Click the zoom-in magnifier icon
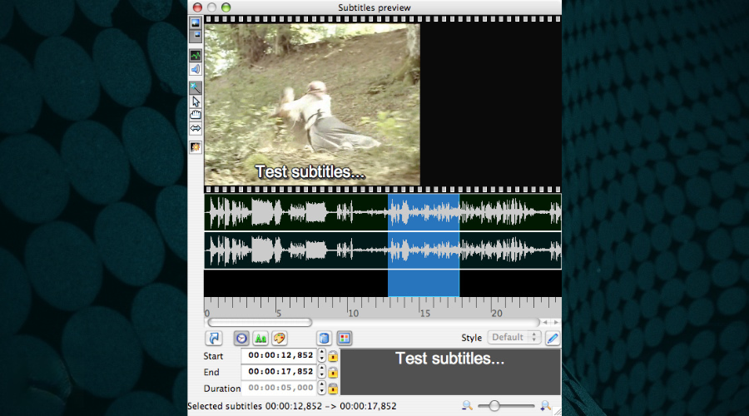The image size is (749, 416). (x=545, y=406)
